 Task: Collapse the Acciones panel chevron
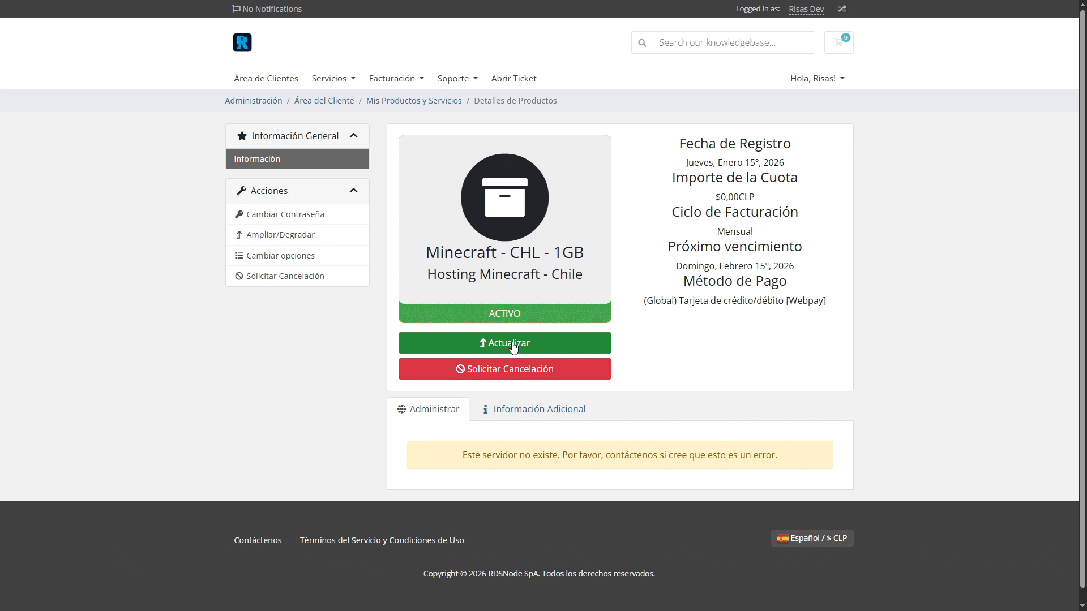(x=354, y=191)
